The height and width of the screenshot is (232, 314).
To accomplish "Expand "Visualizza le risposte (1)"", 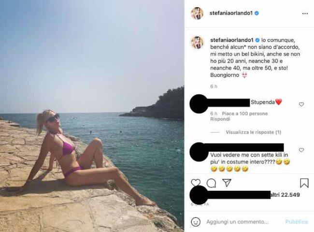I will pyautogui.click(x=253, y=132).
